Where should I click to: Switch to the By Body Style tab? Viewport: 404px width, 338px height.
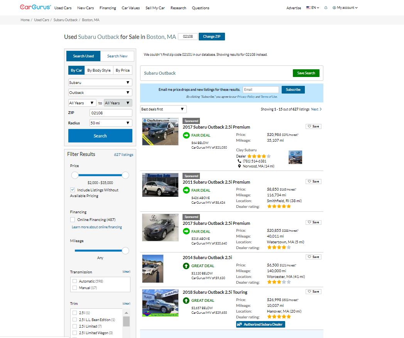coord(99,70)
